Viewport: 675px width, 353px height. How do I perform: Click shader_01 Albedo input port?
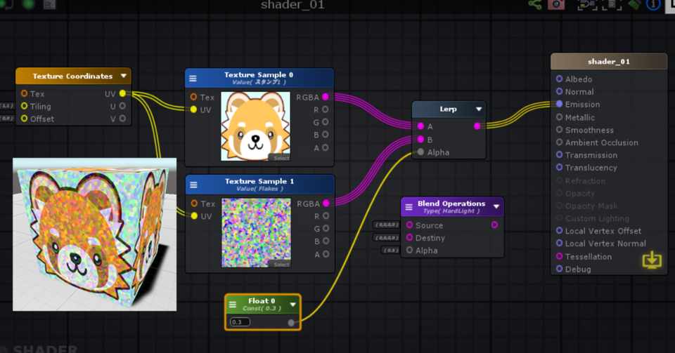click(559, 79)
